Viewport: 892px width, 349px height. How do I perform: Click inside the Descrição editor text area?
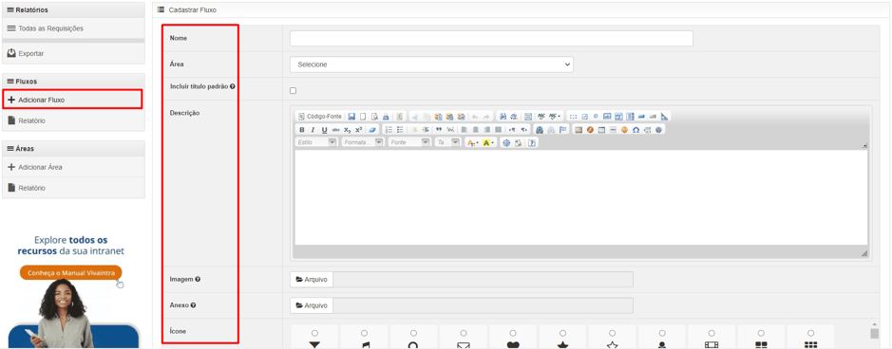[580, 197]
